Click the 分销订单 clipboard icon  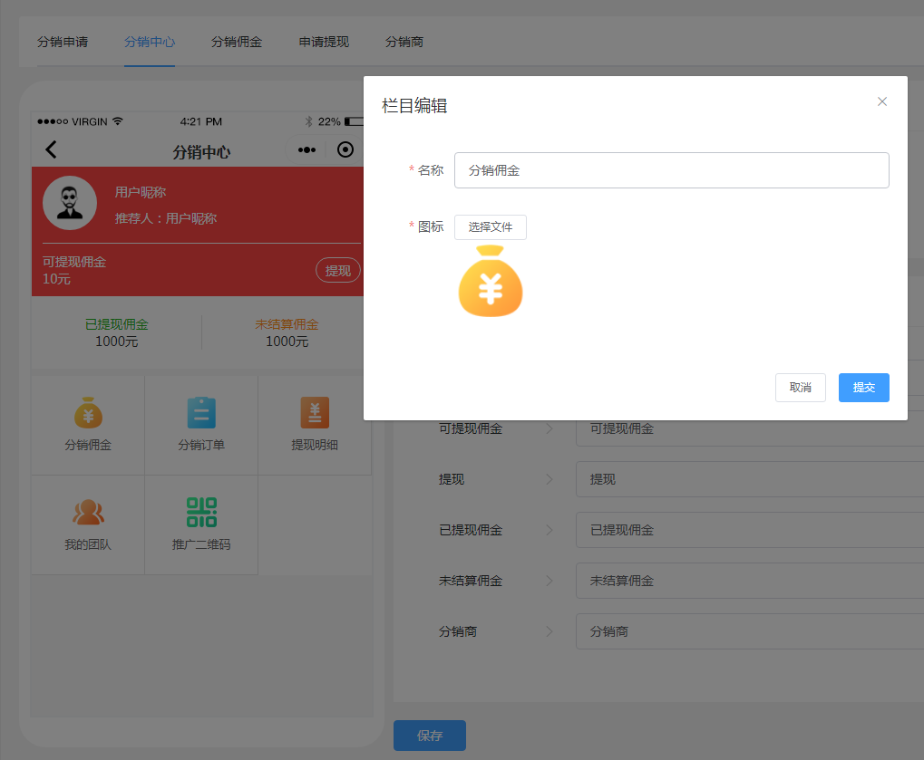click(x=201, y=413)
